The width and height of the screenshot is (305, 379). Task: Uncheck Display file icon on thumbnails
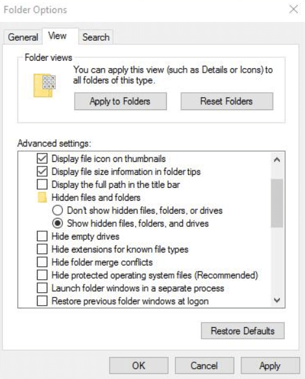pyautogui.click(x=42, y=159)
